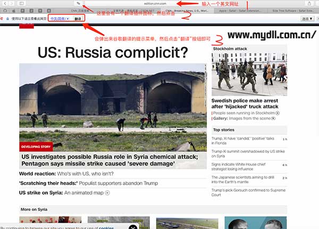Toggle the Safari sidebar button
319x229 pixels.
(x=21, y=3)
